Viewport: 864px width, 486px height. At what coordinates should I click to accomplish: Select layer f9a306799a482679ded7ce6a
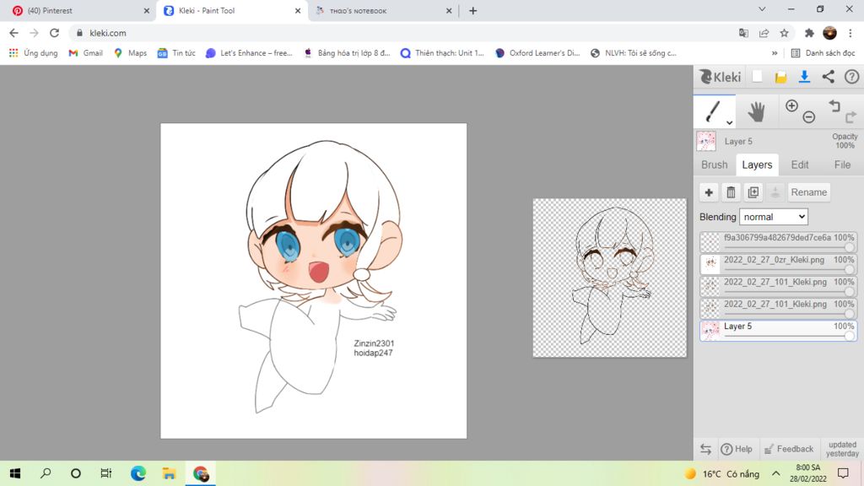[x=778, y=242]
